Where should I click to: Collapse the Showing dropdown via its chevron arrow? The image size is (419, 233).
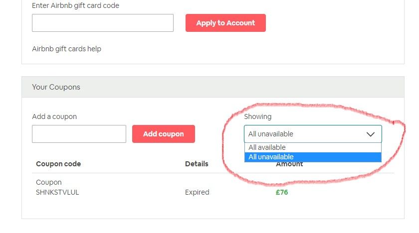pyautogui.click(x=370, y=134)
